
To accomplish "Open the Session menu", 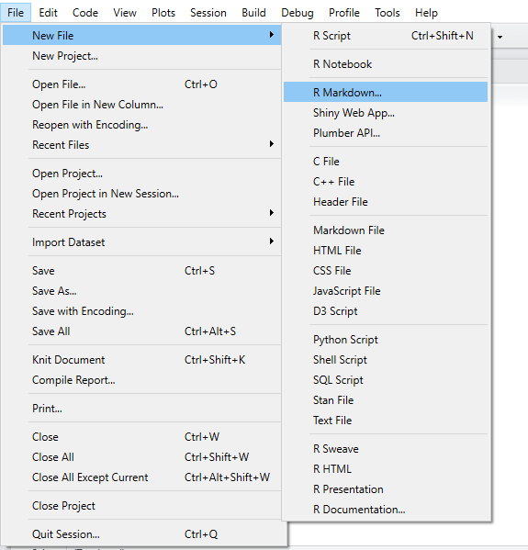I will (208, 13).
